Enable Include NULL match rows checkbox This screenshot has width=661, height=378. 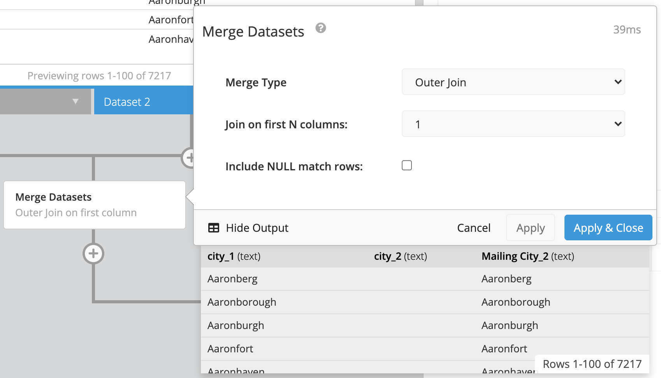407,165
